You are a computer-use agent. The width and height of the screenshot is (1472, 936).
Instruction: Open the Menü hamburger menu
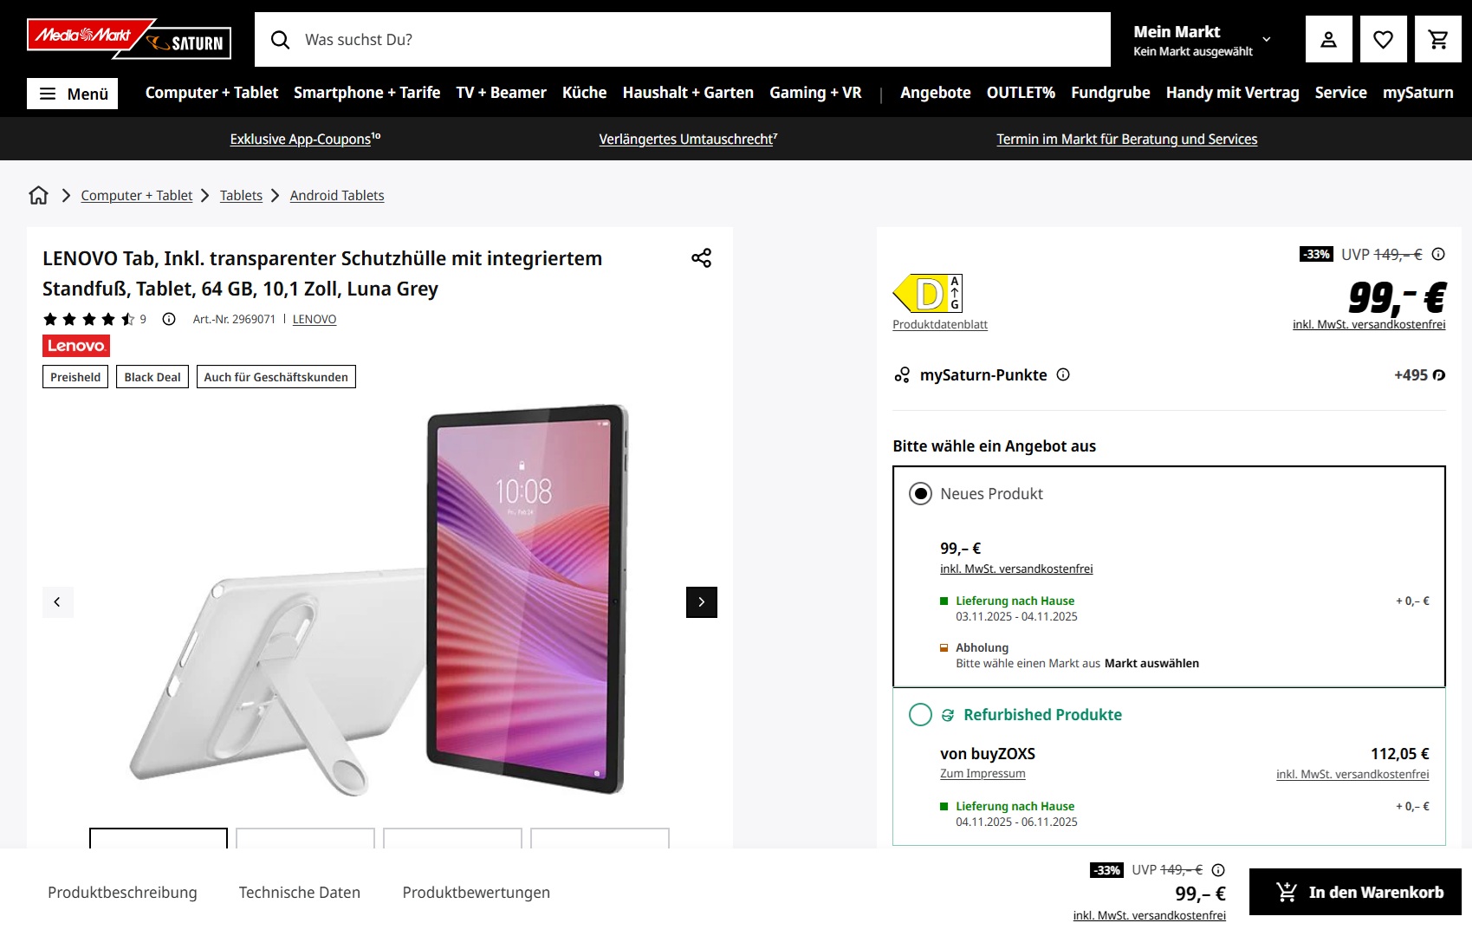pos(73,94)
